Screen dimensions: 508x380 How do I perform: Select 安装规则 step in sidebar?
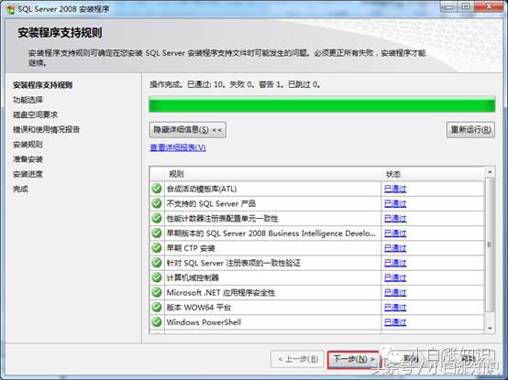click(x=28, y=145)
